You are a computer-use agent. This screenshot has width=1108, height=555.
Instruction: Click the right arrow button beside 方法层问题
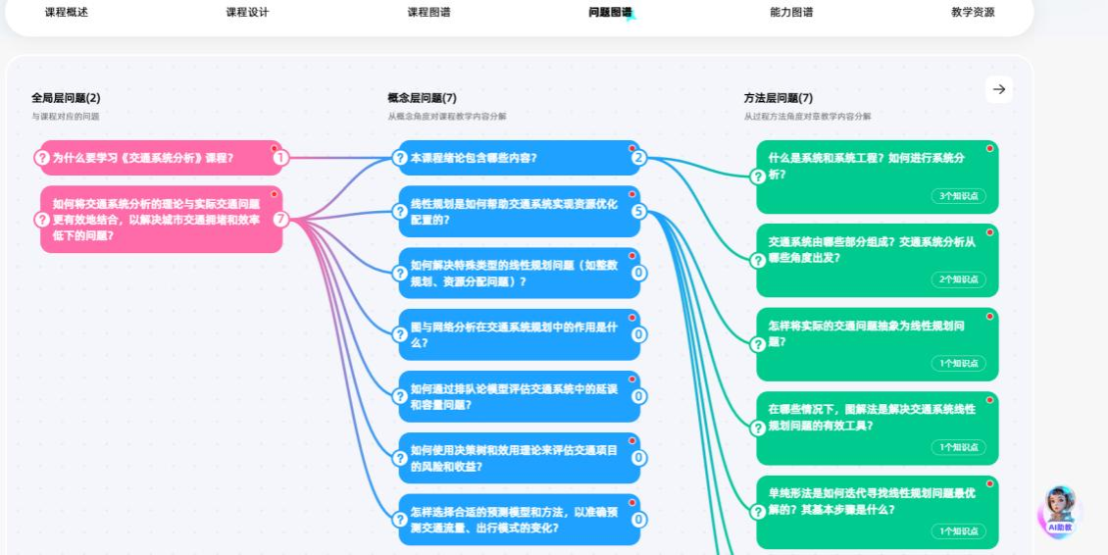coord(998,89)
